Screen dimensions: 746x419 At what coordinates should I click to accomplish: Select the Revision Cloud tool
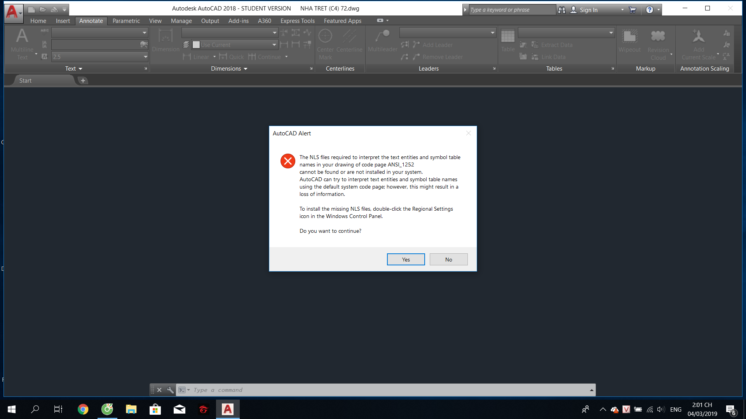click(x=658, y=44)
